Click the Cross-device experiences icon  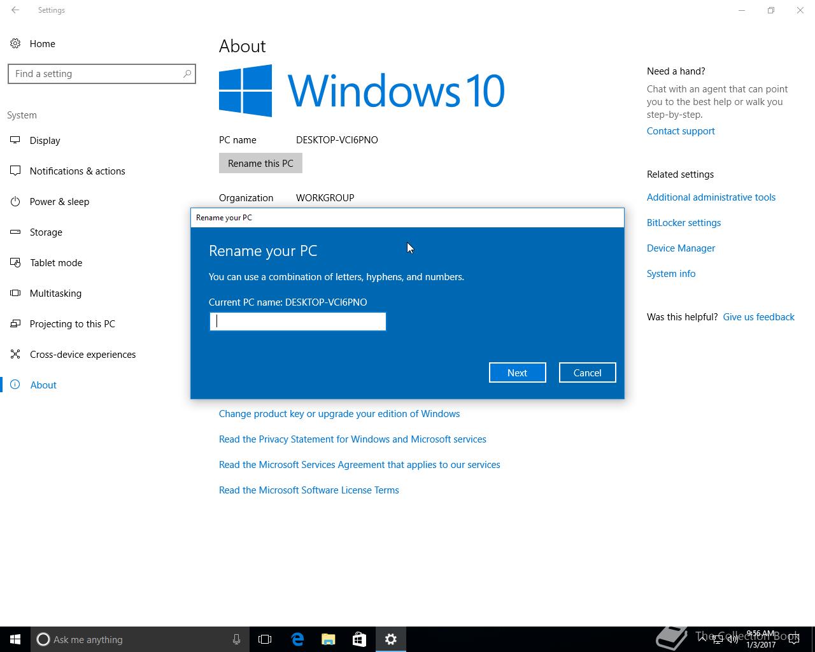(15, 354)
